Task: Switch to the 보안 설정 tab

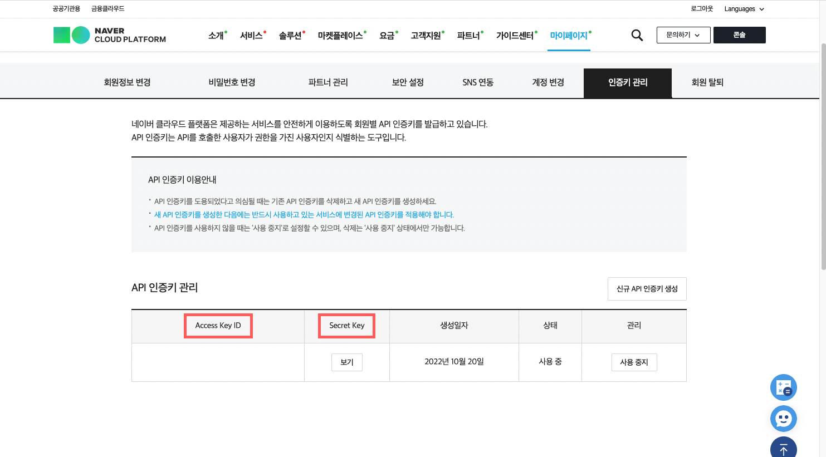Action: click(408, 82)
